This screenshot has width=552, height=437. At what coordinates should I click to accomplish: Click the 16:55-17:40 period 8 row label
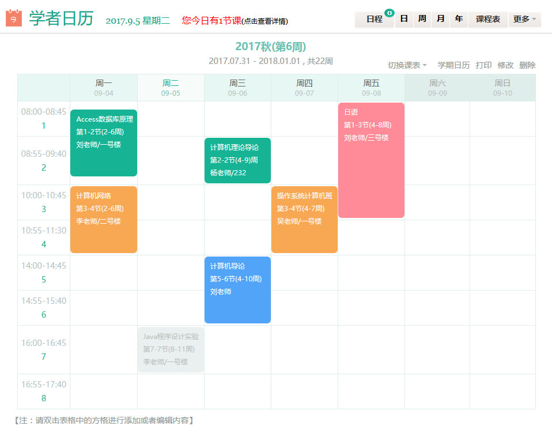tap(44, 391)
